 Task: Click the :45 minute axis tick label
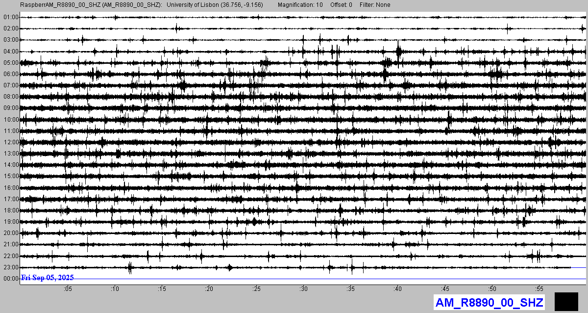445,288
